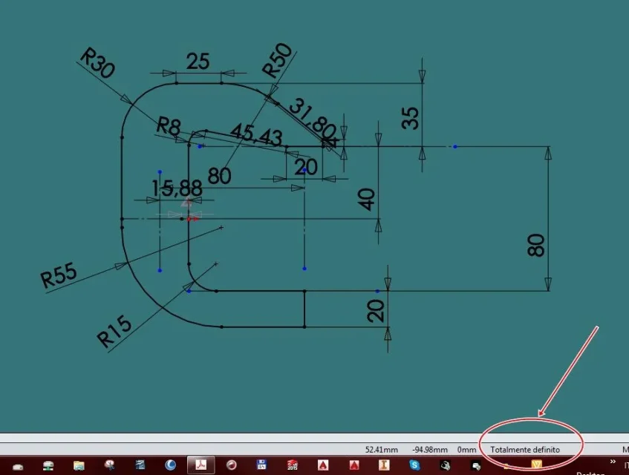Select the 15,88 dimension text
Screen dimensions: 629x475
pos(177,189)
